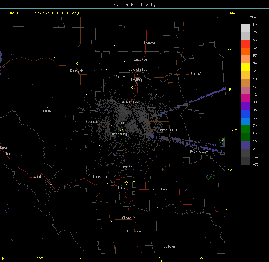Click the Banff label
Image resolution: width=269 pixels, height=262 pixels.
39,176
